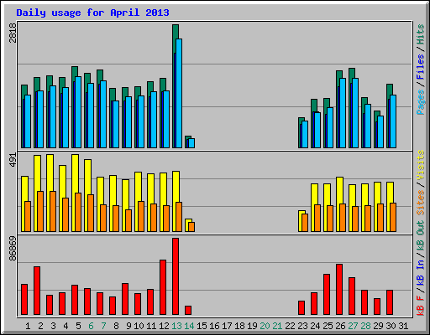Click the 'Sites' legend label
Viewport: 430px width, 335px height.
pyautogui.click(x=421, y=203)
